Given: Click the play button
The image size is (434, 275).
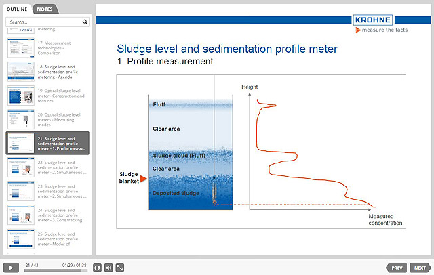Looking at the screenshot, I should (x=11, y=268).
